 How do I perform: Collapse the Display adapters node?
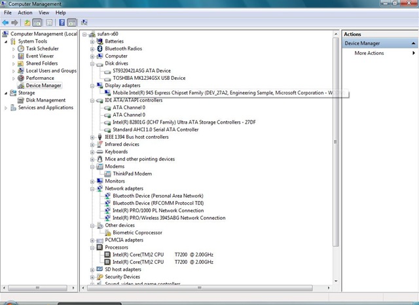[x=92, y=86]
